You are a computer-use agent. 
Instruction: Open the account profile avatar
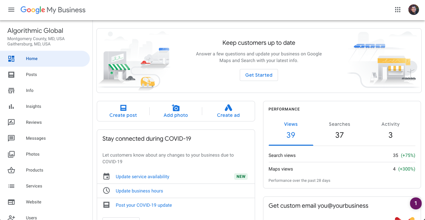(x=414, y=10)
